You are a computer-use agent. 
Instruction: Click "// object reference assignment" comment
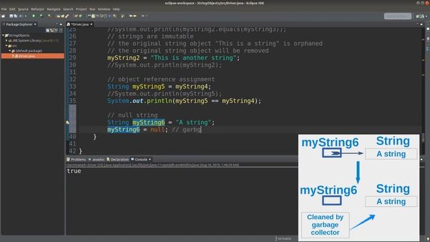pos(161,79)
